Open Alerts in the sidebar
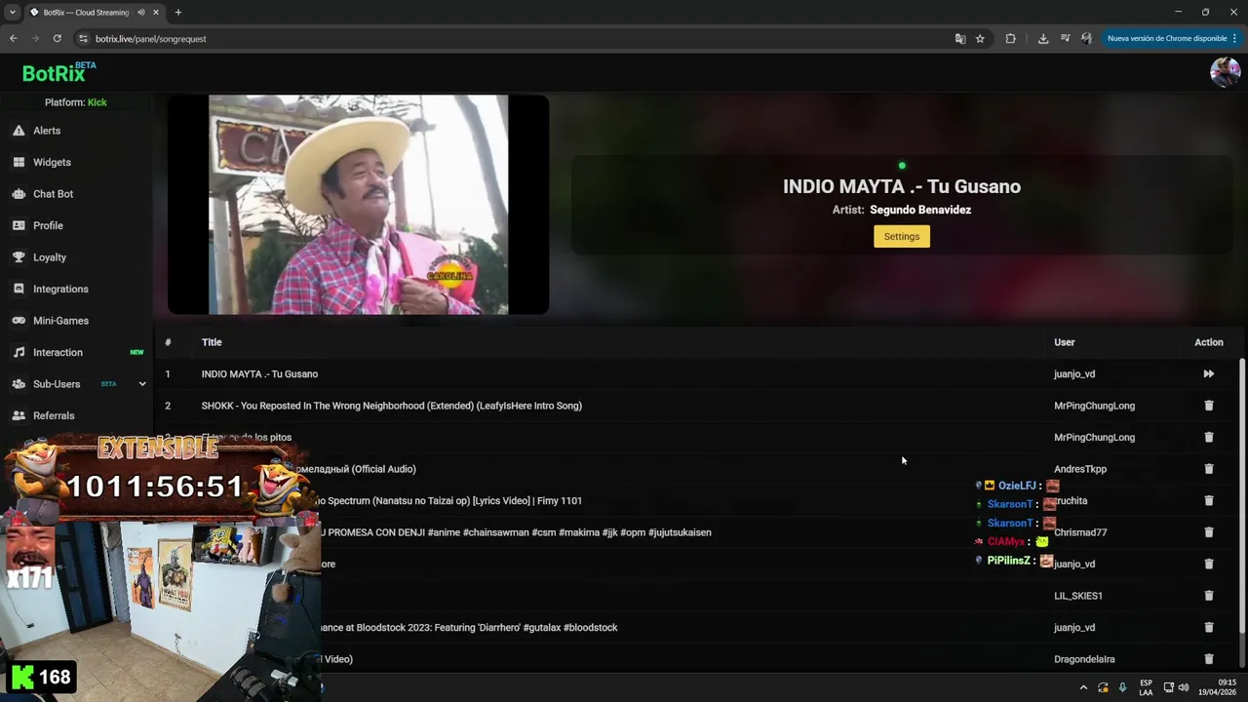The width and height of the screenshot is (1248, 702). pos(47,131)
